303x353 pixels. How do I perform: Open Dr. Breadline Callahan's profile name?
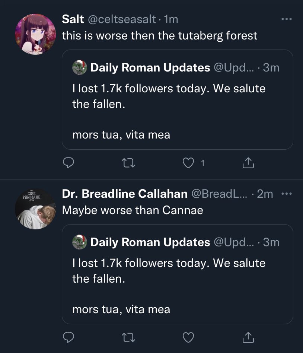125,194
